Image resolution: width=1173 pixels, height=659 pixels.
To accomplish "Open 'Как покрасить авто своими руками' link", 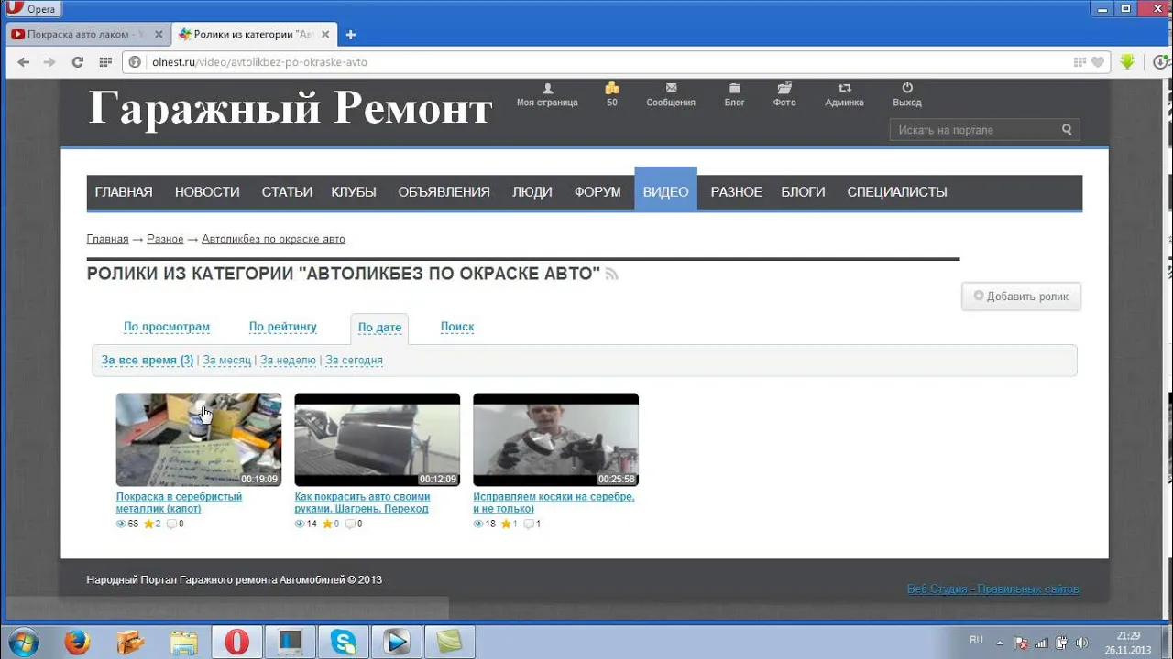I will pos(362,502).
